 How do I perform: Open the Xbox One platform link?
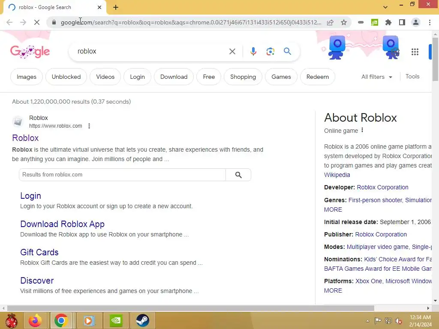[368, 281]
